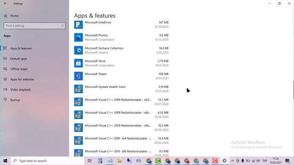Click the Microsoft Update Health Tools icon
294x165 pixels.
[x=79, y=89]
